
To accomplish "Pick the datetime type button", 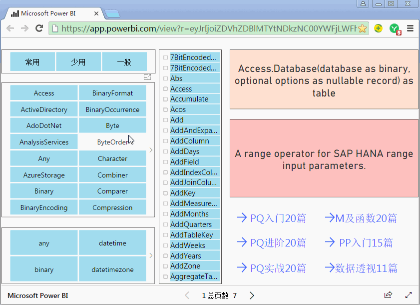I will (x=112, y=243).
